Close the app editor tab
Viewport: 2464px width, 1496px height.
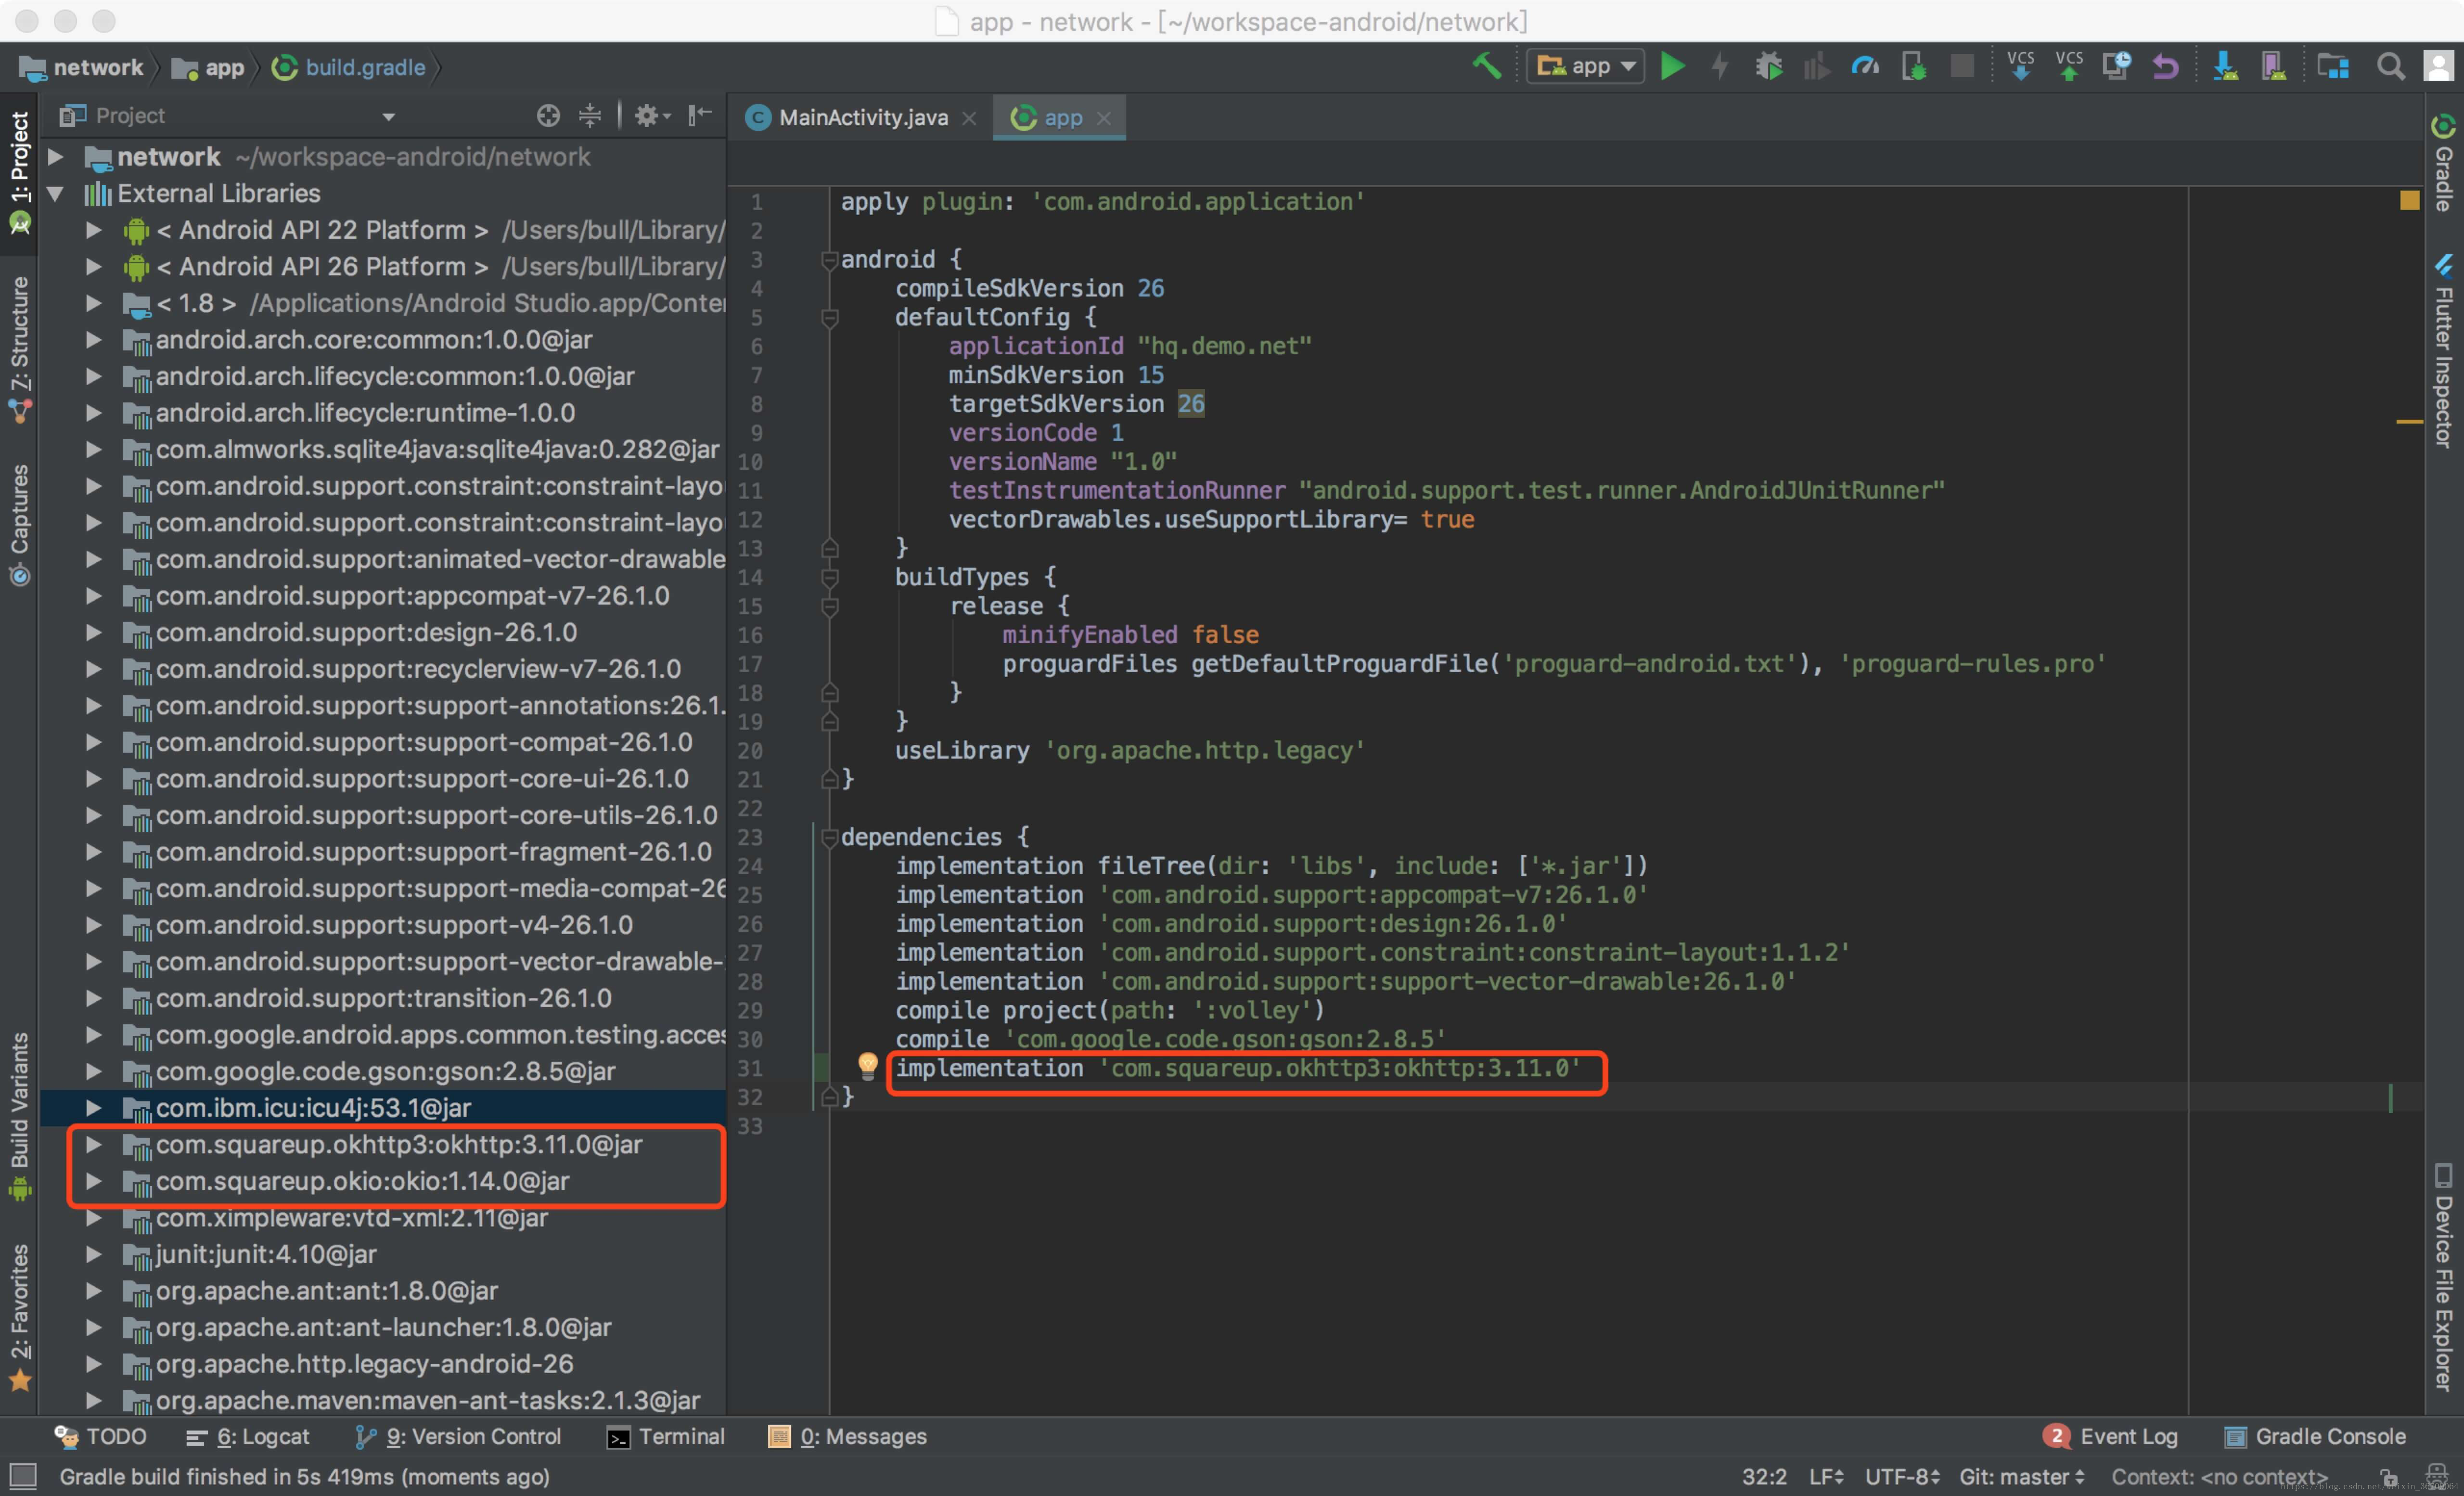tap(1104, 118)
